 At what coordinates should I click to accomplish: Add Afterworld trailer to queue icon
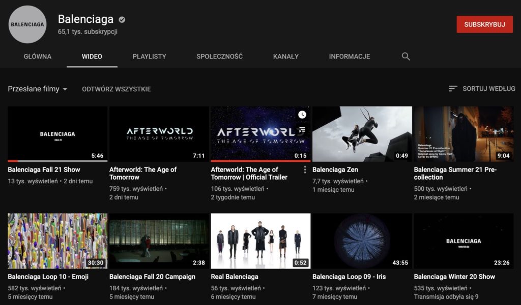[302, 129]
